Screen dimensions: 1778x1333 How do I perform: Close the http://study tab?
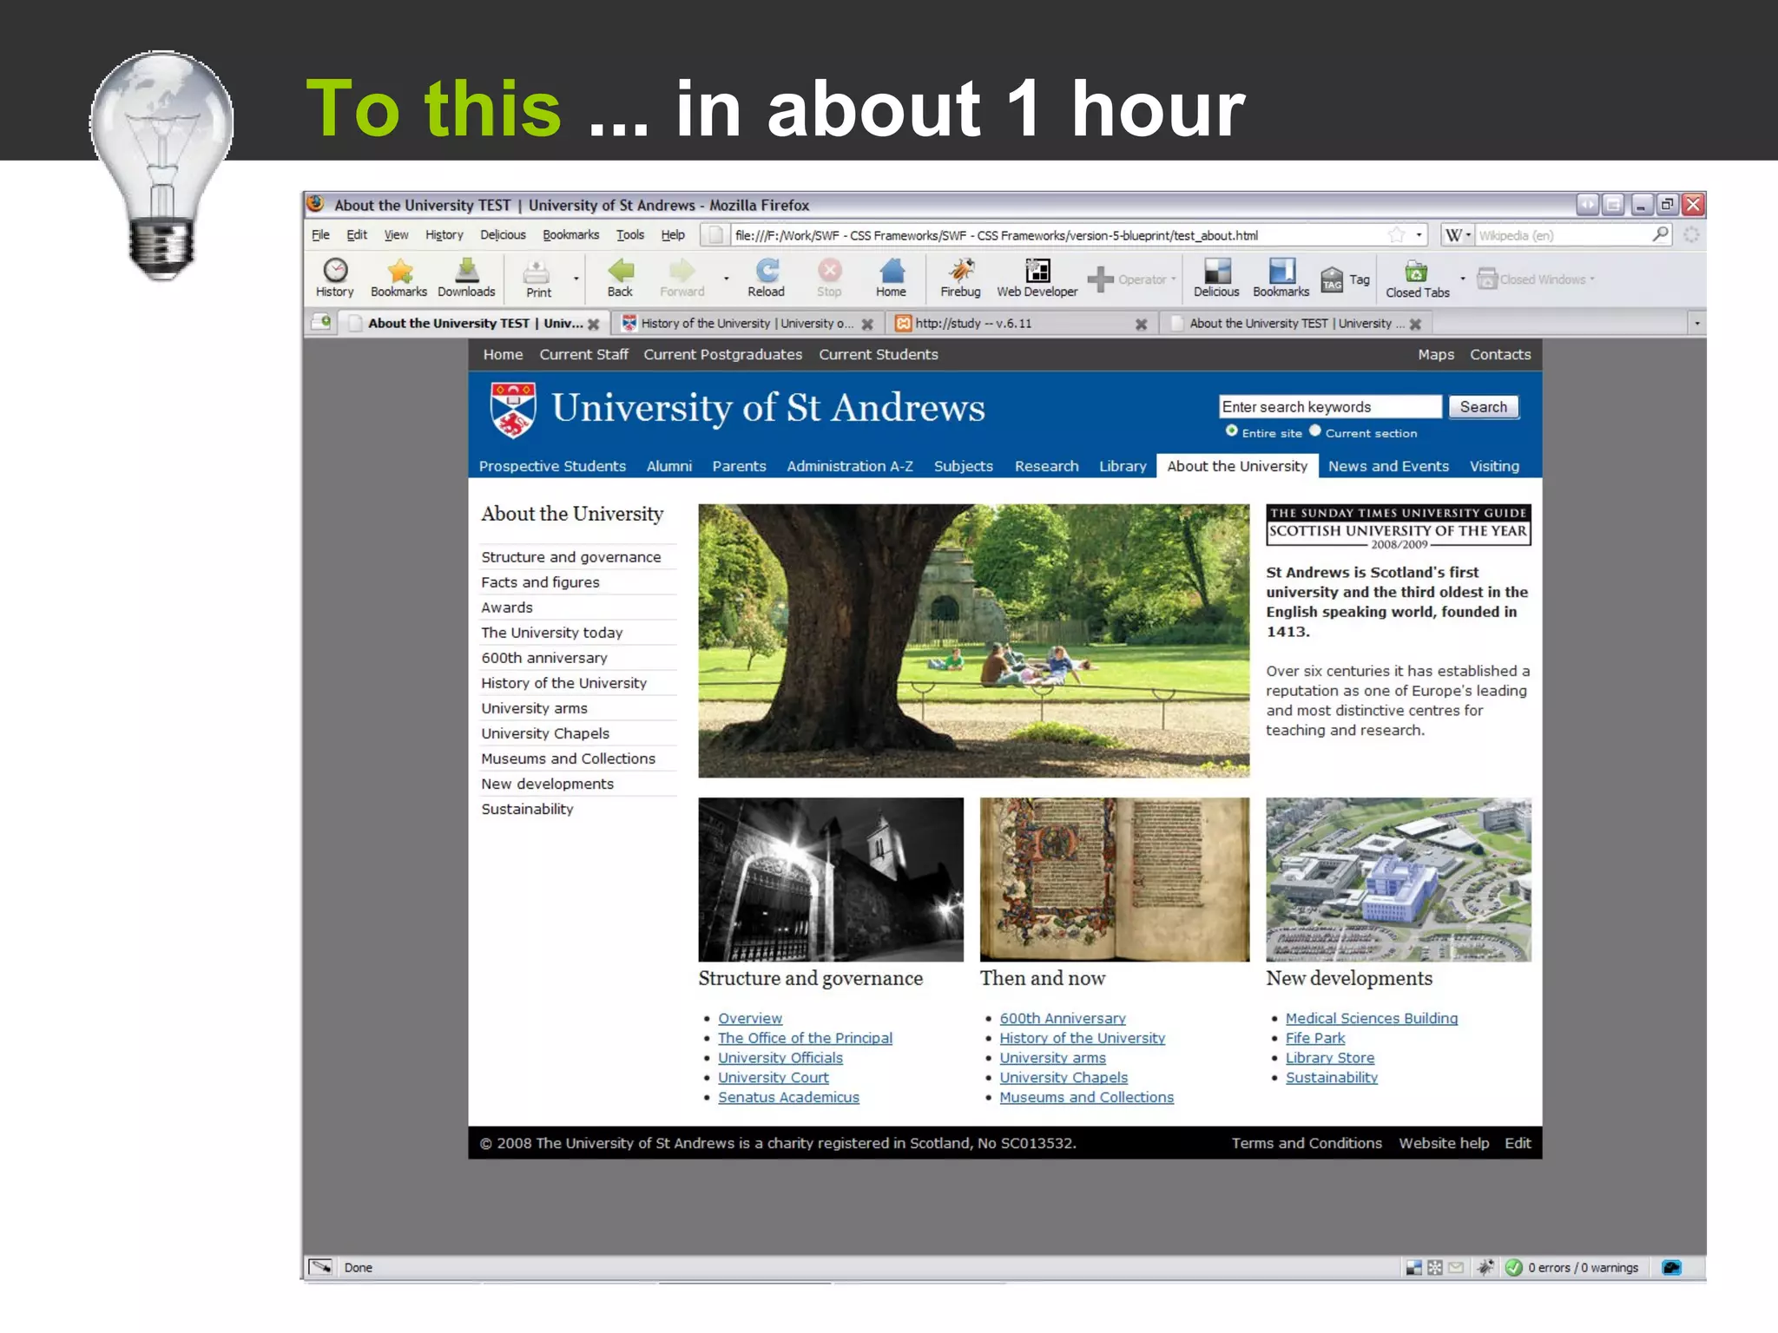click(1142, 324)
